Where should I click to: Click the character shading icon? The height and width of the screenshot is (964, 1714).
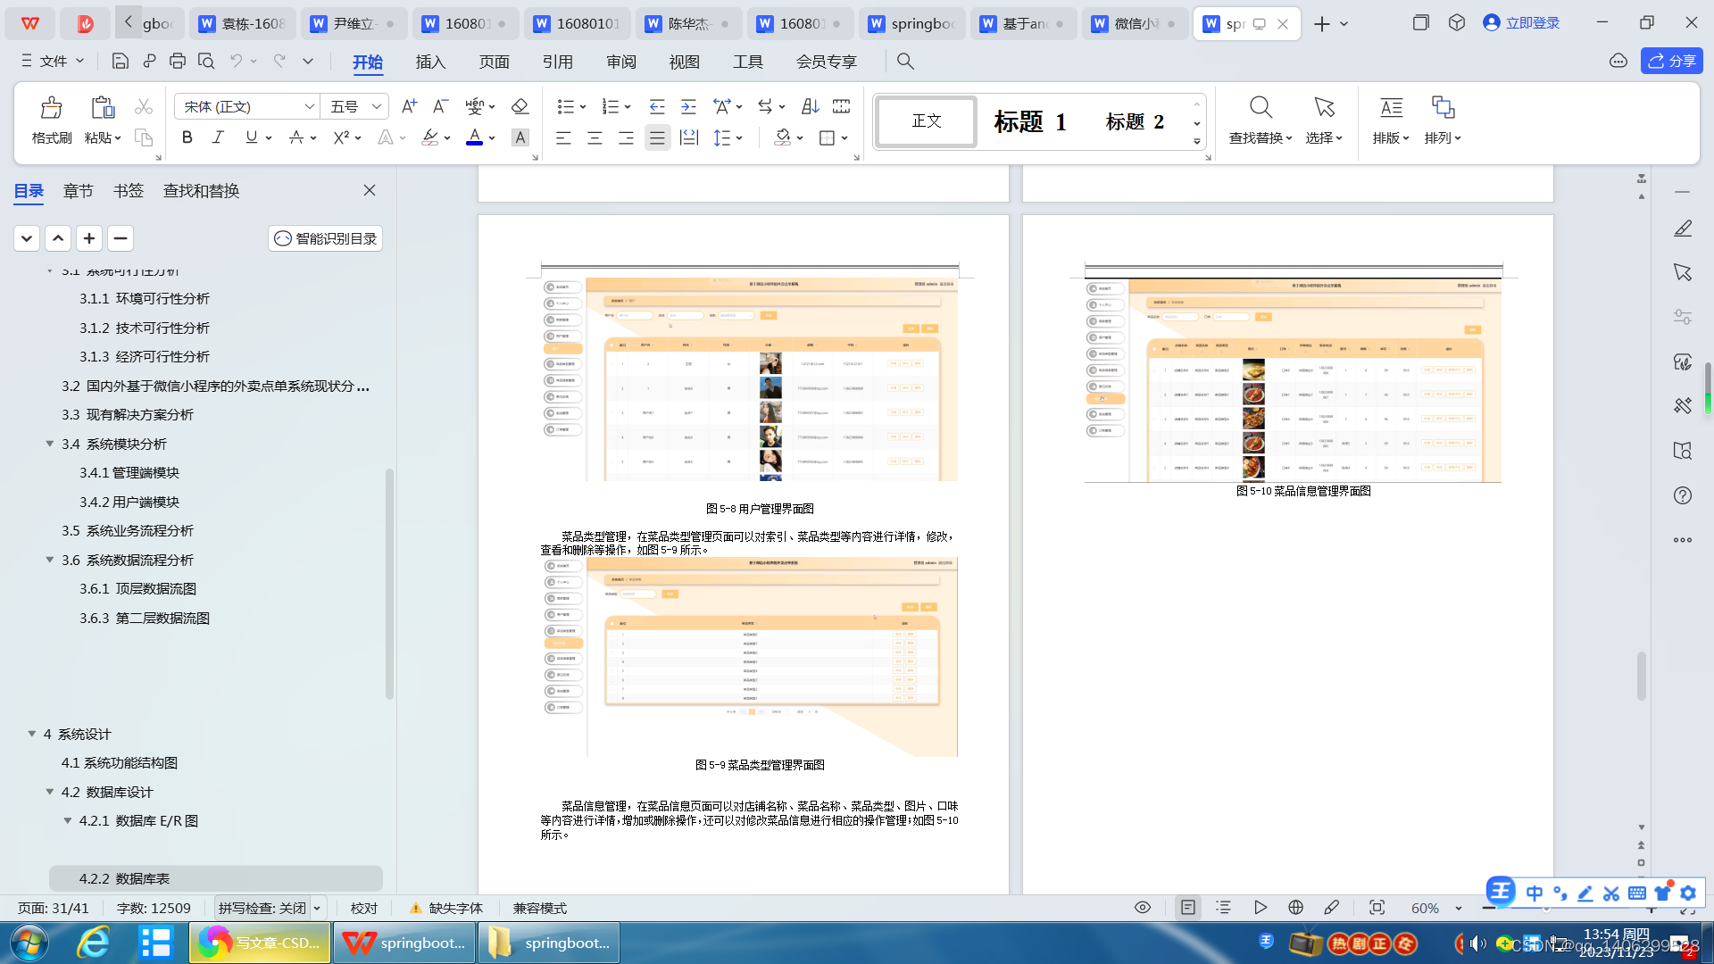pyautogui.click(x=520, y=137)
